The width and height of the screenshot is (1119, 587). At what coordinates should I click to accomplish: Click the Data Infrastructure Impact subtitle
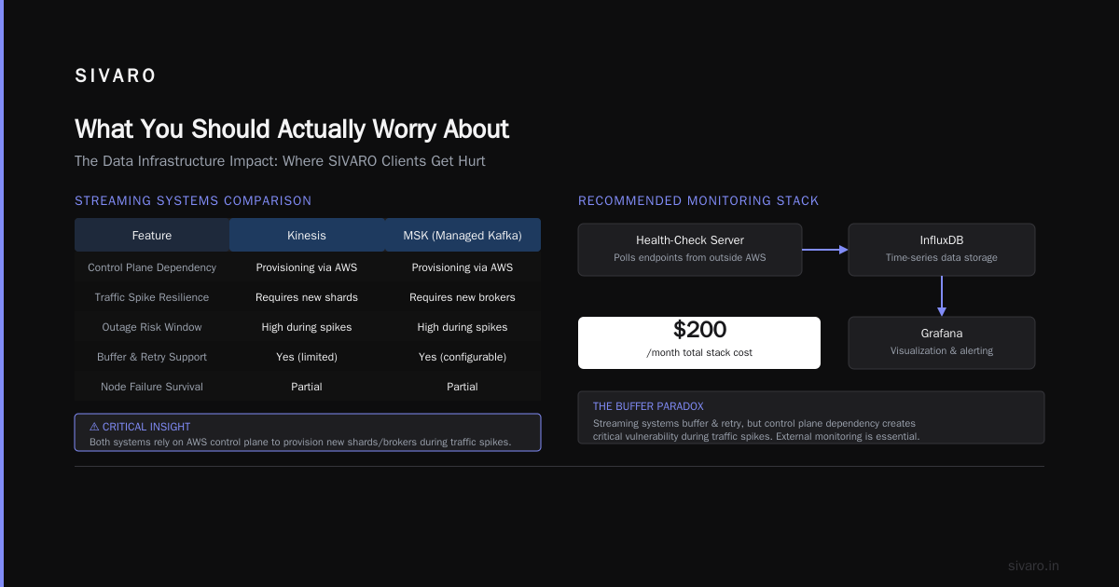(280, 161)
